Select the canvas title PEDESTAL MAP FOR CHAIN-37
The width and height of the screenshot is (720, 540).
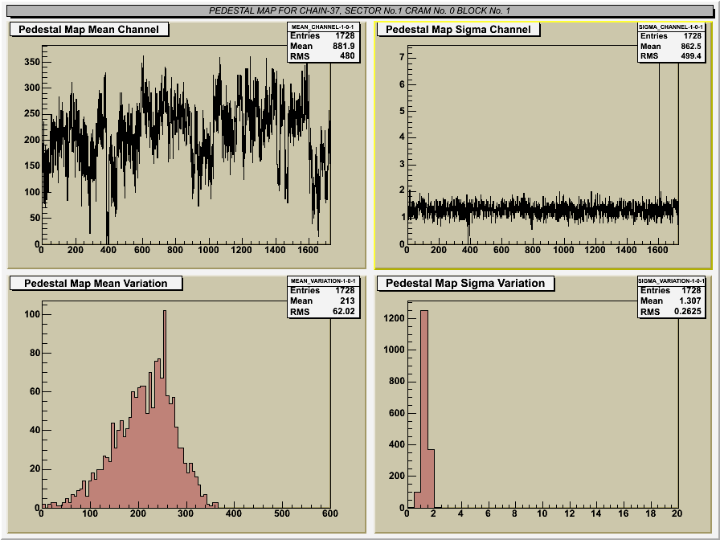click(359, 10)
